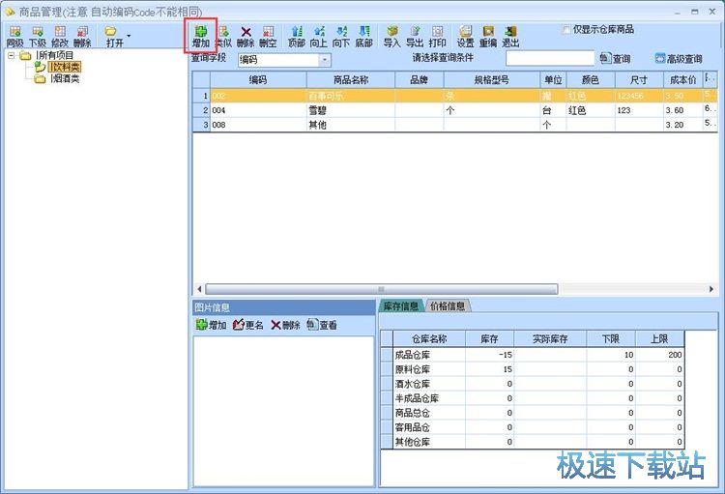Switch to the 库存信息 tab
725x494 pixels.
401,305
